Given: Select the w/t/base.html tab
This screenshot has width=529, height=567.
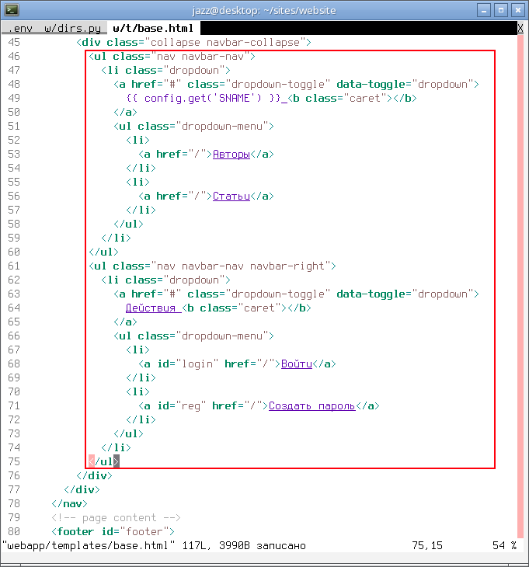Looking at the screenshot, I should [153, 28].
